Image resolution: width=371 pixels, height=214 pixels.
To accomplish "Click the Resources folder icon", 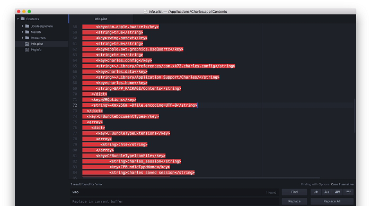I will pyautogui.click(x=27, y=38).
